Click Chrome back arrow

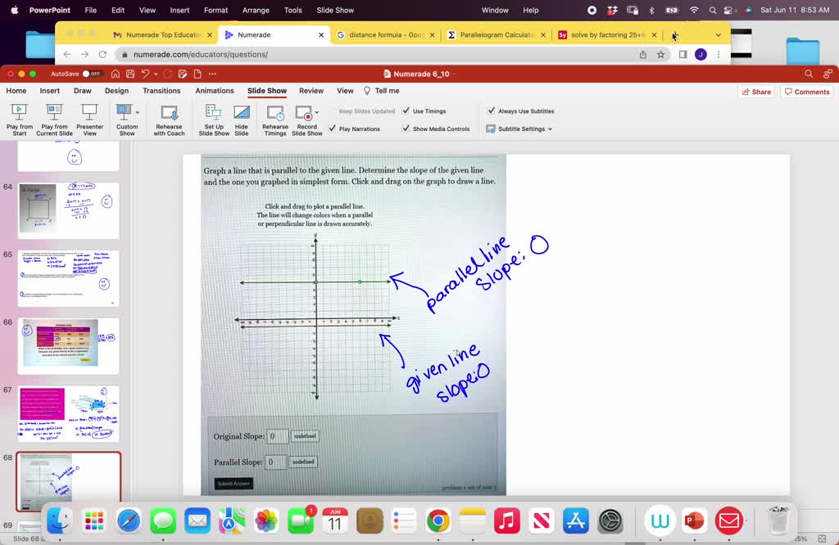[x=67, y=55]
